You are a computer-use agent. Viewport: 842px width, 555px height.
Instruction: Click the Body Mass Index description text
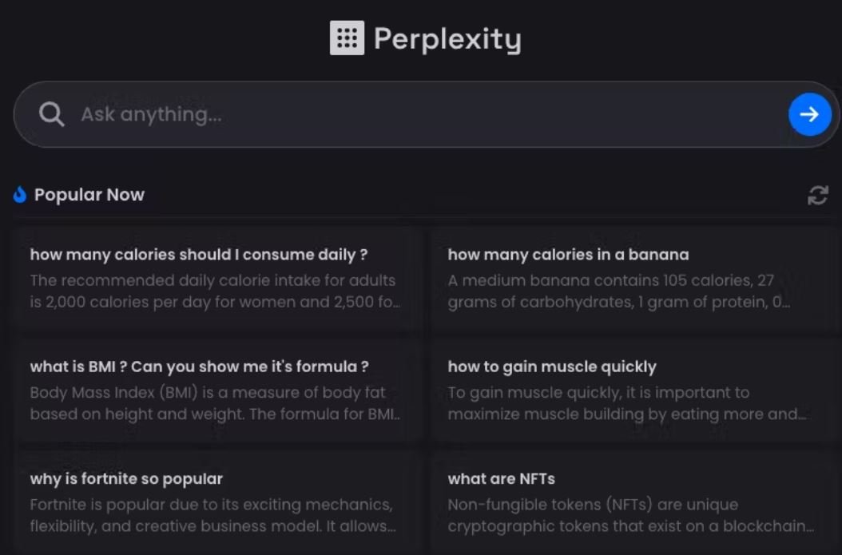pyautogui.click(x=216, y=403)
